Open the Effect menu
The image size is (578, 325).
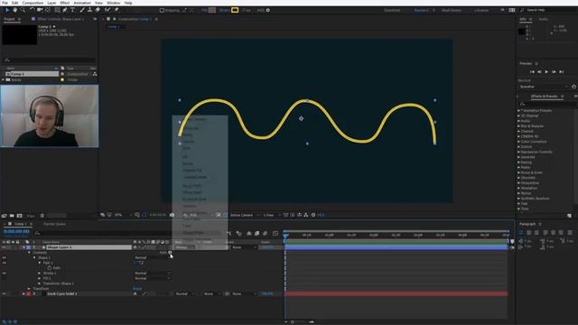65,3
